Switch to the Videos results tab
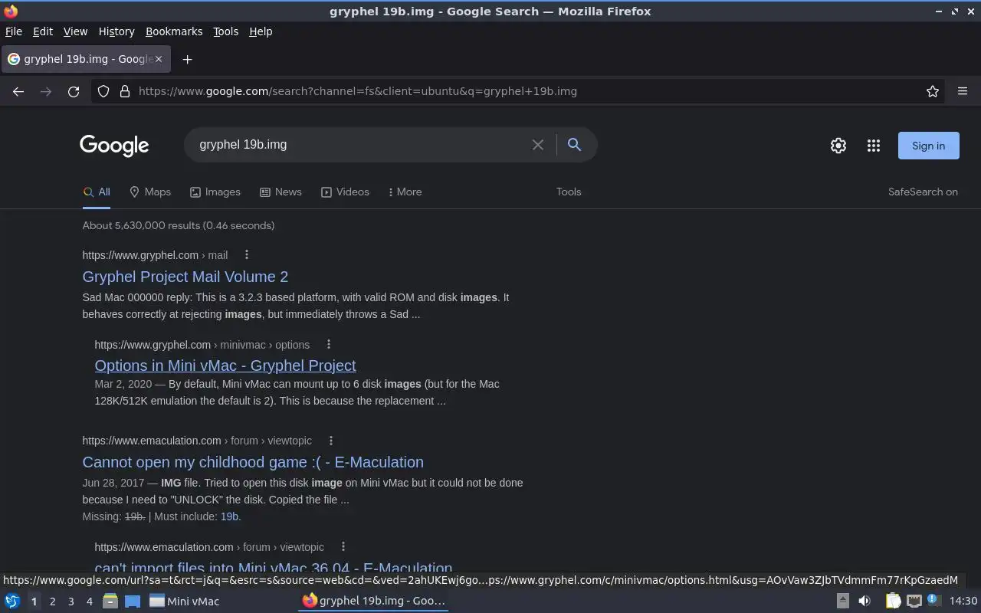981x613 pixels. point(345,192)
